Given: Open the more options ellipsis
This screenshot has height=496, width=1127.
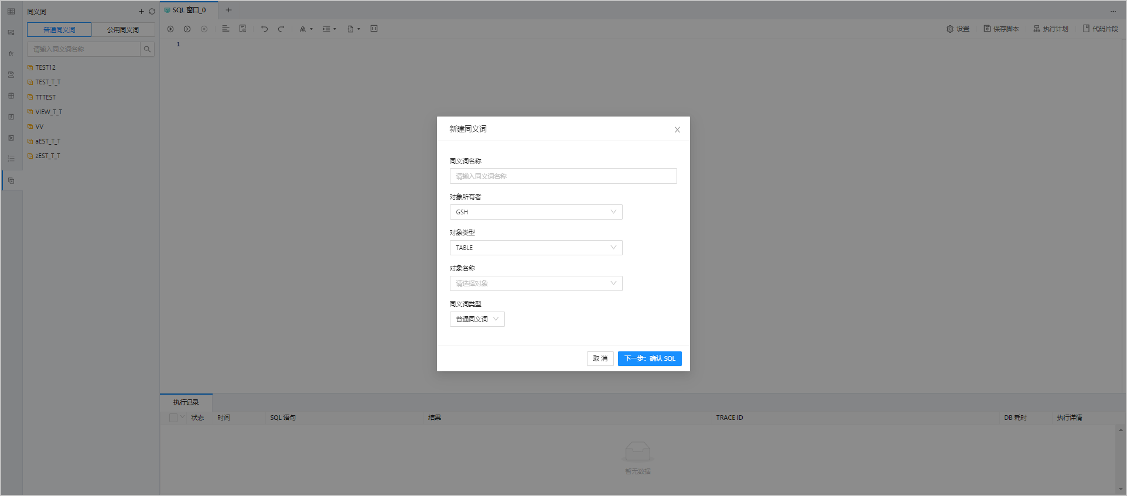Looking at the screenshot, I should click(x=1113, y=11).
